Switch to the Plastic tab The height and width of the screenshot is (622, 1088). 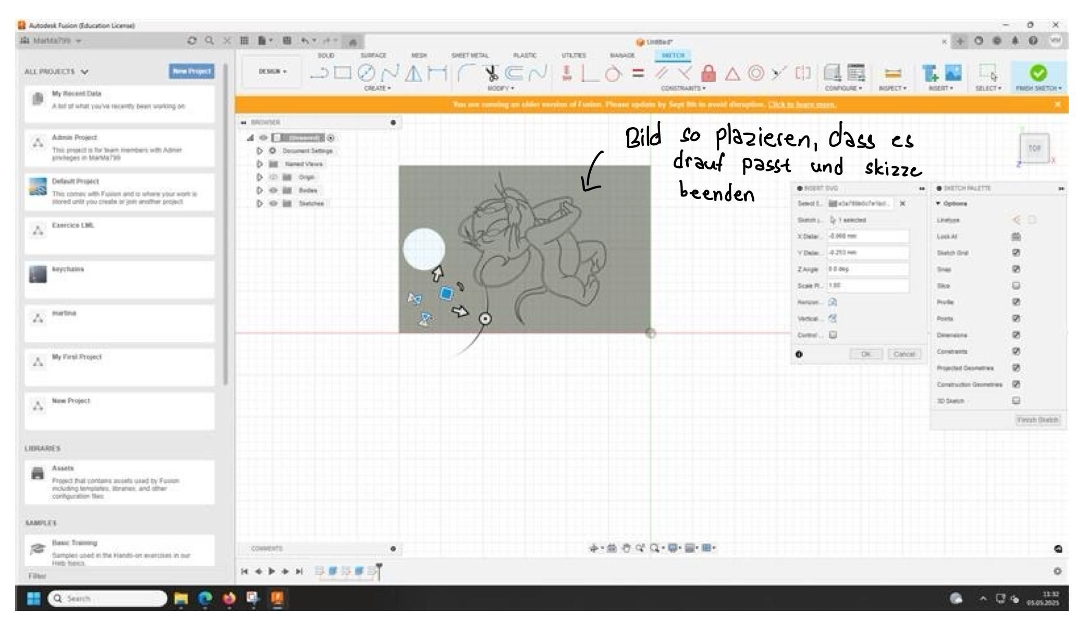tap(524, 55)
